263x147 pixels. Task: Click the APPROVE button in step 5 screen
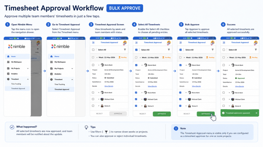tap(205, 114)
